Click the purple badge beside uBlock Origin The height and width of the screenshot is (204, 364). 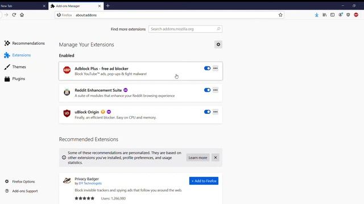[109, 112]
